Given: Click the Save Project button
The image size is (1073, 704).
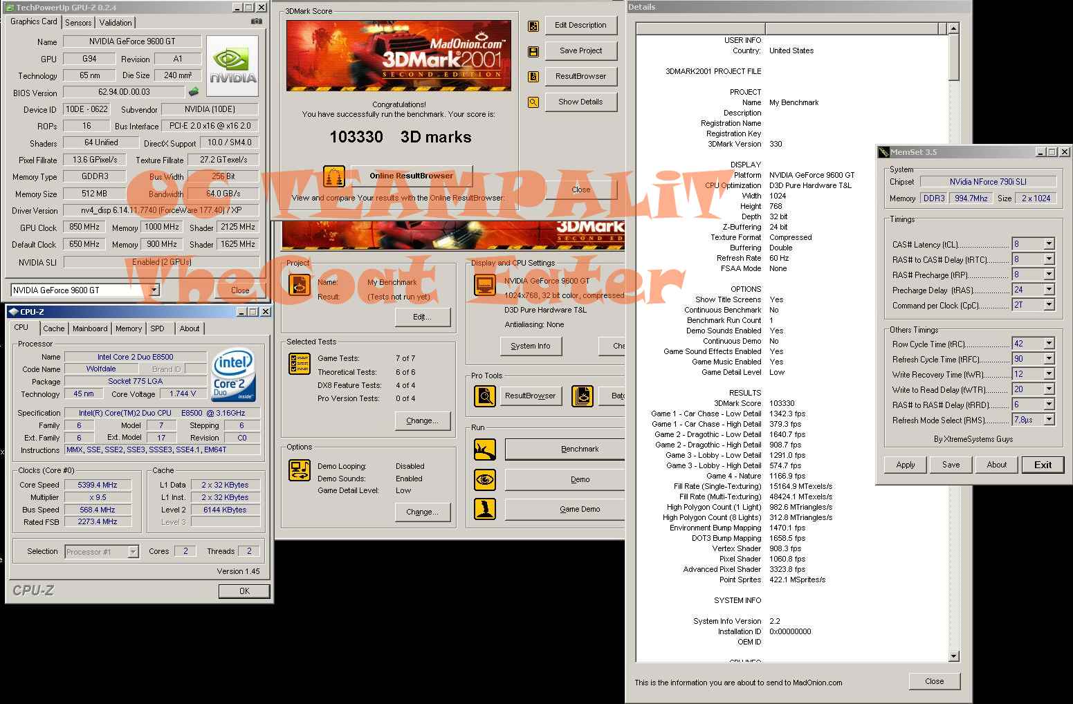Looking at the screenshot, I should (x=580, y=51).
